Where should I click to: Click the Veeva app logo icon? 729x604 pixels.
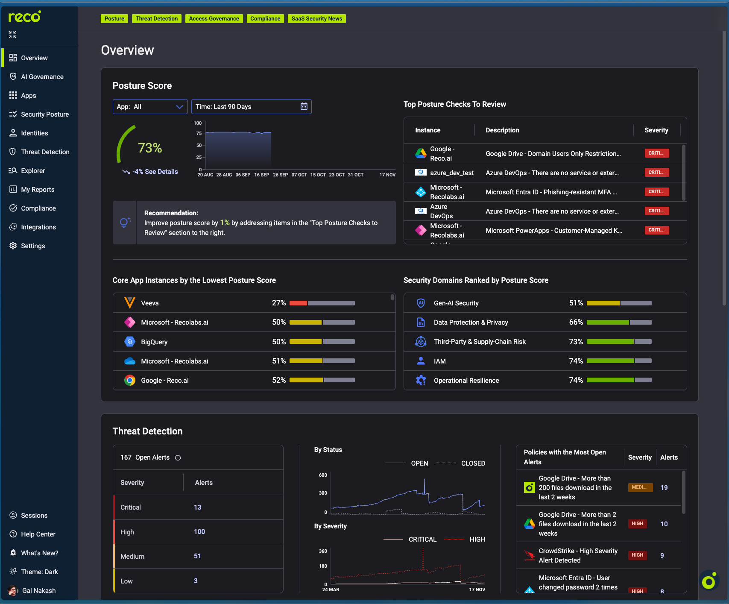point(130,303)
